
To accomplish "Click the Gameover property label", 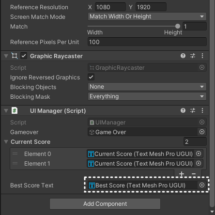I will coord(24,132).
